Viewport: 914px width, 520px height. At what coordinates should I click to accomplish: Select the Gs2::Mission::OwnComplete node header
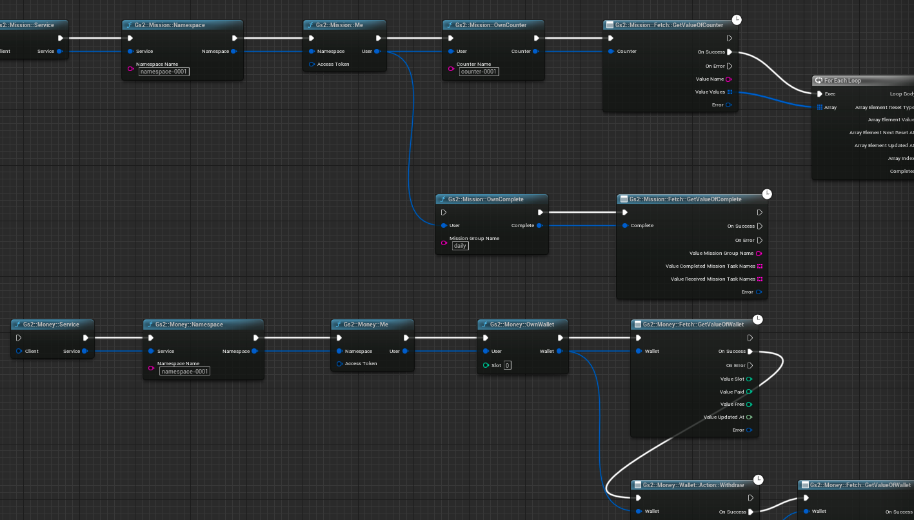(492, 199)
